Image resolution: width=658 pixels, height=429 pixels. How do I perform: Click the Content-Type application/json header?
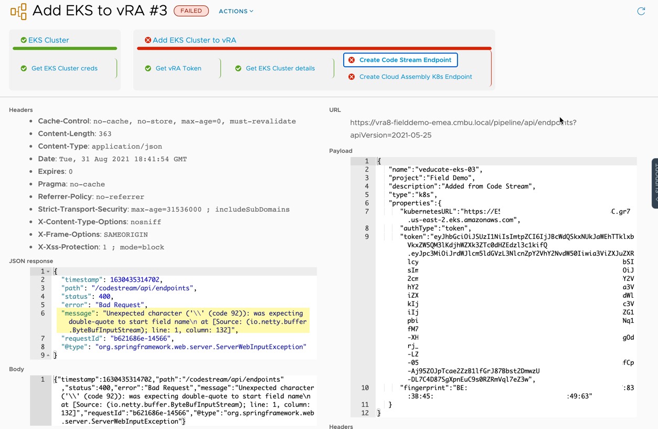pyautogui.click(x=100, y=147)
